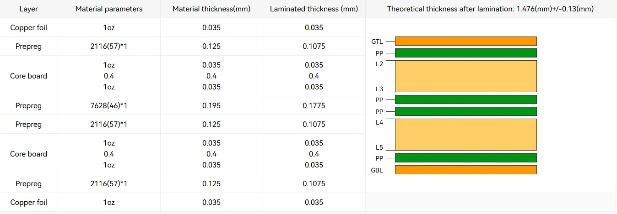The height and width of the screenshot is (214, 617).
Task: Select the top Copper foil row label
Action: tap(29, 27)
